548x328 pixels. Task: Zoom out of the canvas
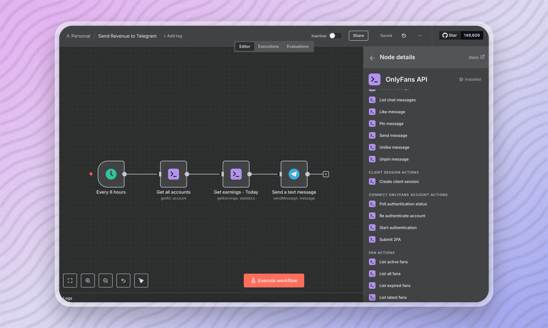pos(106,281)
